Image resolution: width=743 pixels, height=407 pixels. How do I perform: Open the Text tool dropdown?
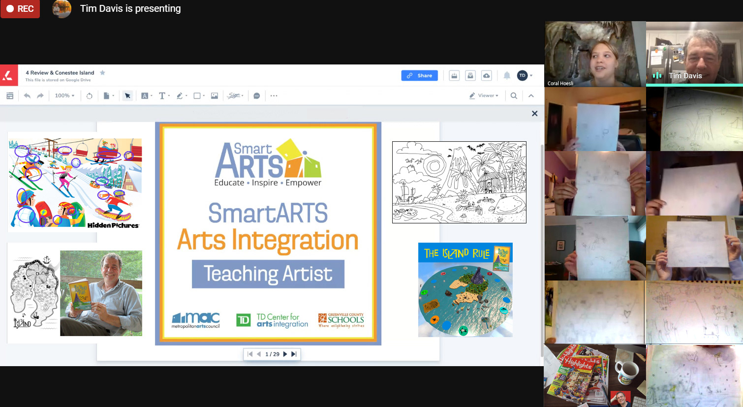click(x=164, y=95)
